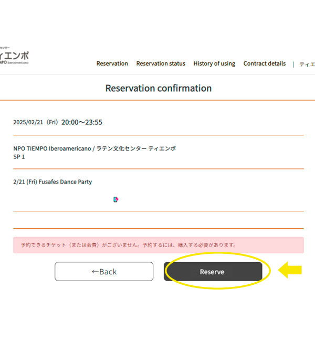Click the Fusafes Dance Party event title

click(52, 182)
